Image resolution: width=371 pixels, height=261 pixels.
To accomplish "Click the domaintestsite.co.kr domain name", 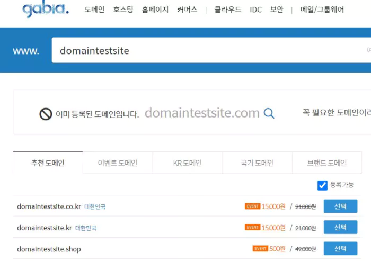I will [49, 206].
